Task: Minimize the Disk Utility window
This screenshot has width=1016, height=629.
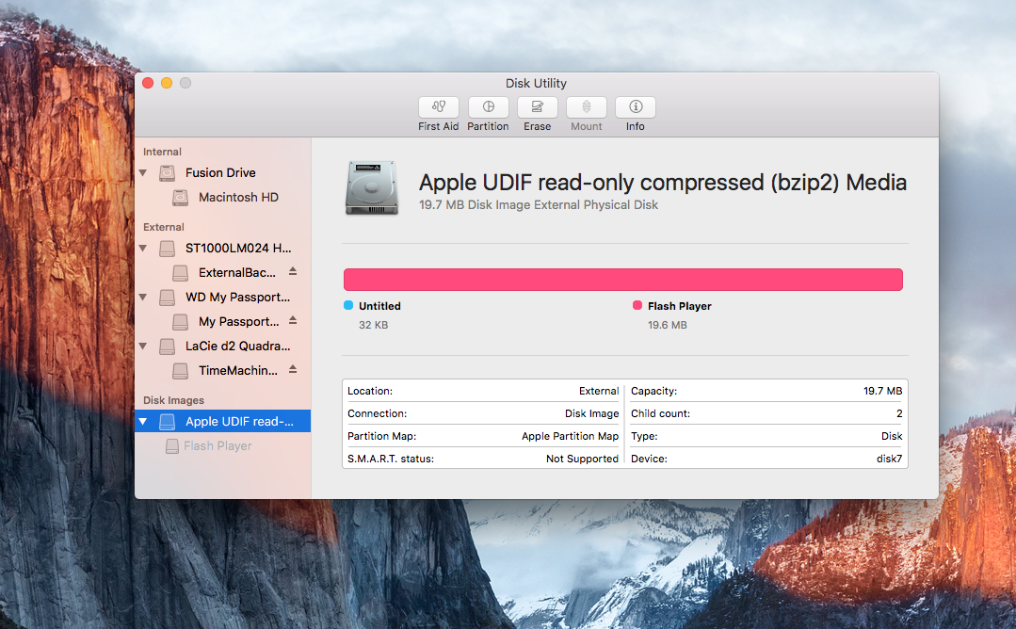Action: [x=167, y=83]
